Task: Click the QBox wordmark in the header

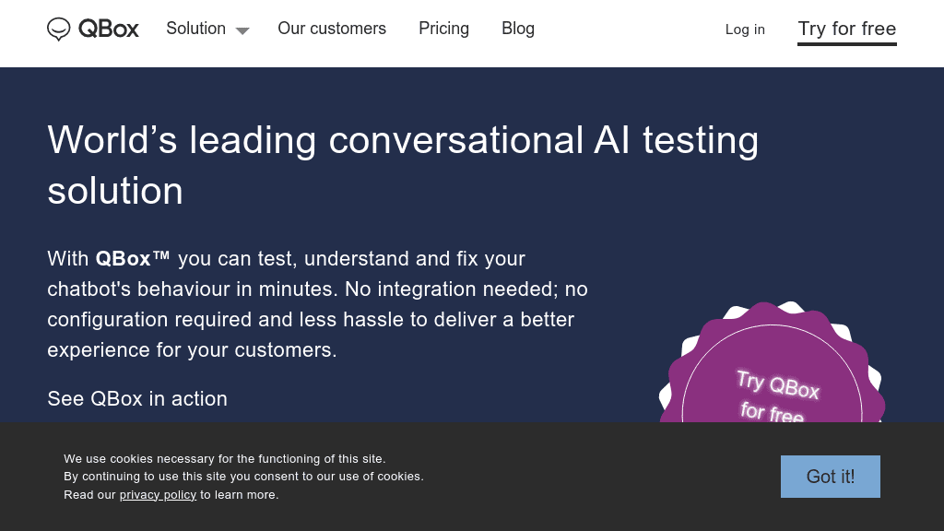Action: tap(109, 29)
